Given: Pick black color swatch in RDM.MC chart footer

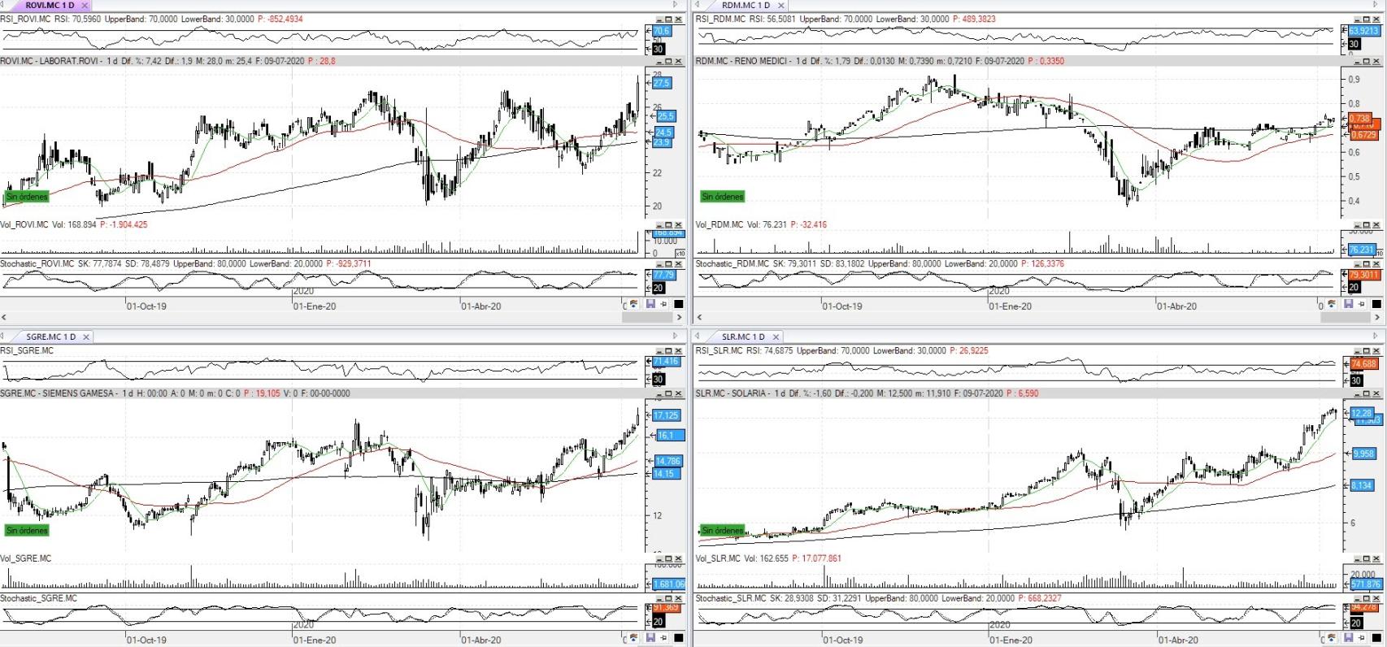Looking at the screenshot, I should [1376, 304].
